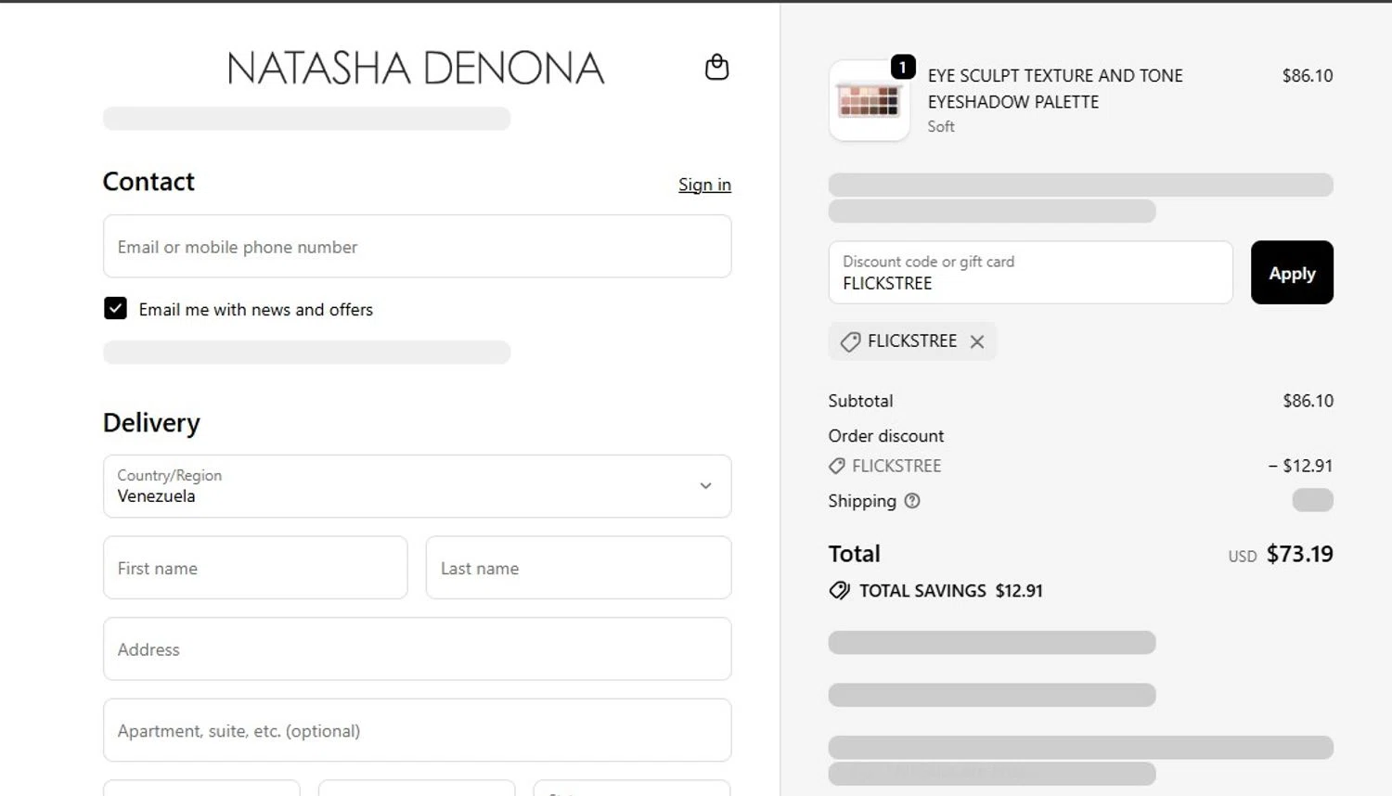The image size is (1392, 796).
Task: Click the item quantity badge on thumbnail
Action: coord(903,67)
